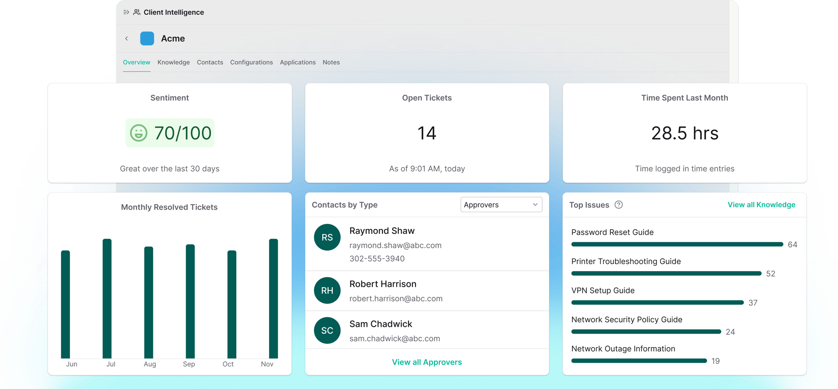Collapse the Acme details with the left chevron
Viewport: 838px width, 389px height.
(127, 38)
